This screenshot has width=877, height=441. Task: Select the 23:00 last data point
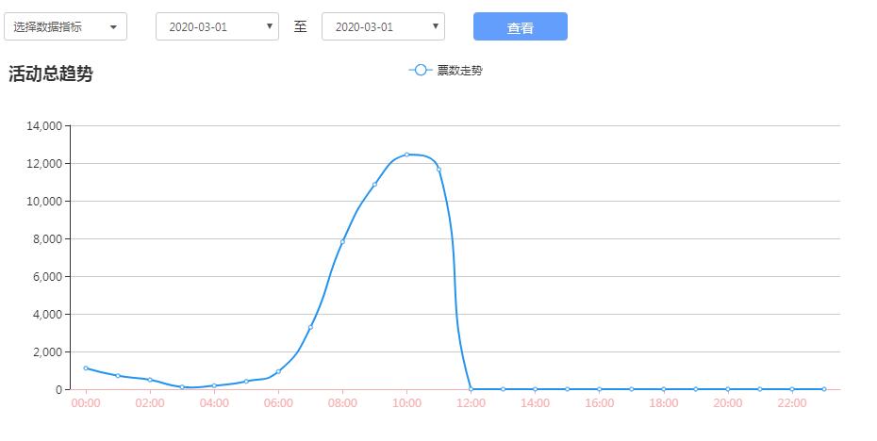[x=823, y=389]
